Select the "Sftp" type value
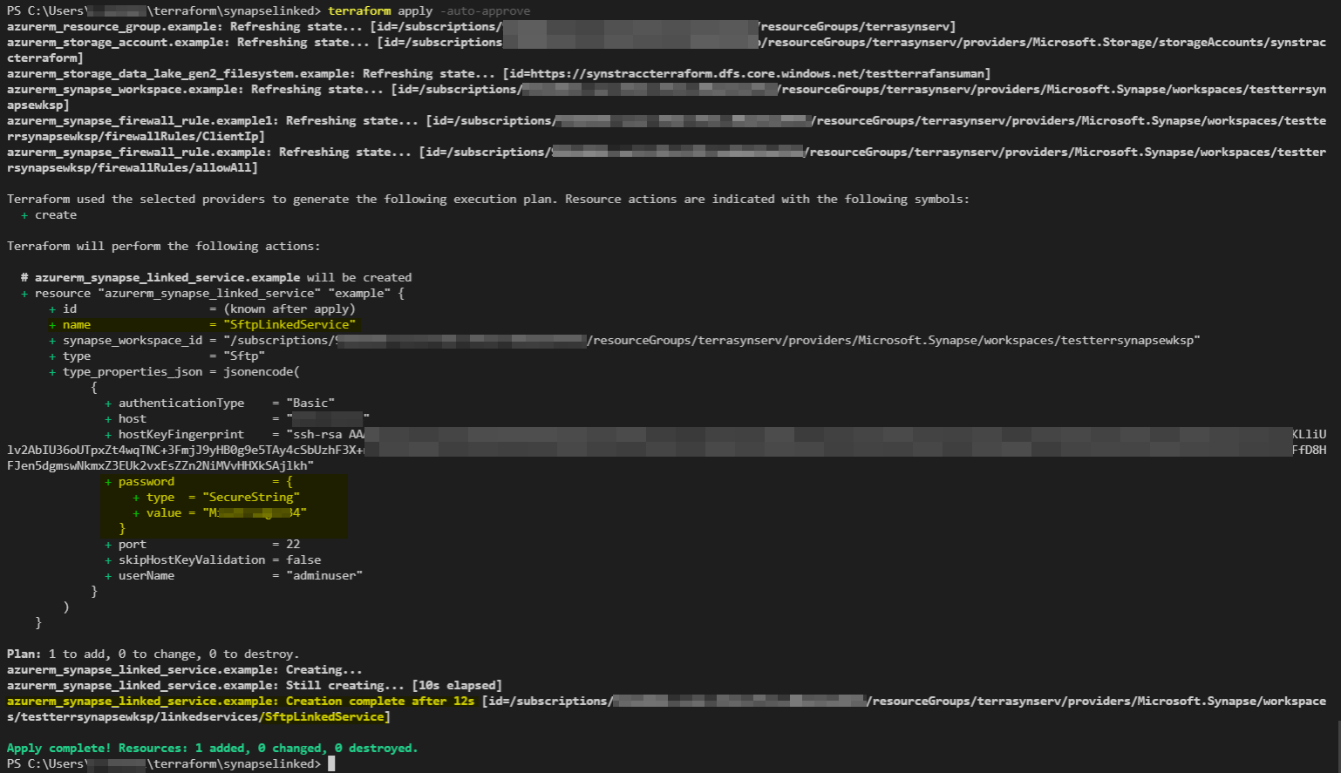Screen dimensions: 1341x773 pyautogui.click(x=244, y=356)
